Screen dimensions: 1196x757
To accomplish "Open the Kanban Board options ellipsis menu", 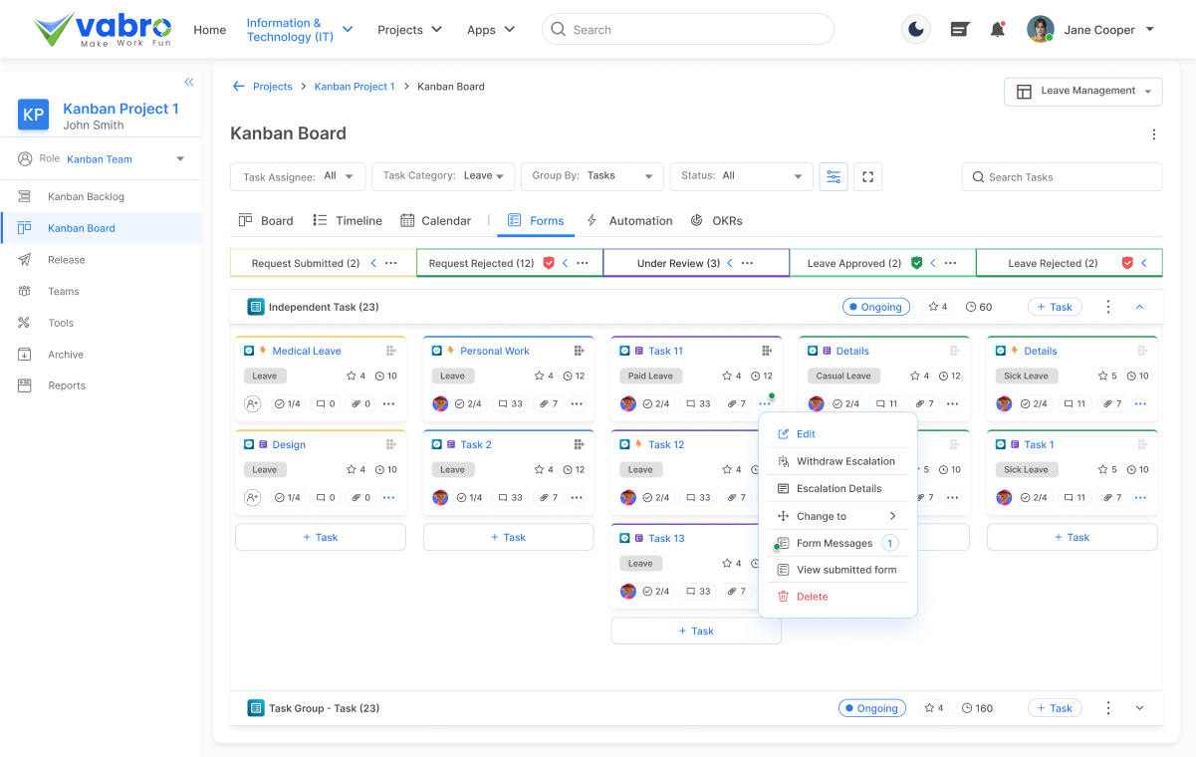I will click(1153, 133).
